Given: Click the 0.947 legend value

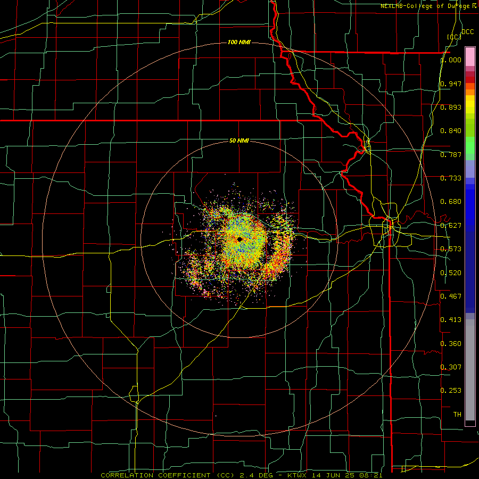Looking at the screenshot, I should tap(451, 84).
